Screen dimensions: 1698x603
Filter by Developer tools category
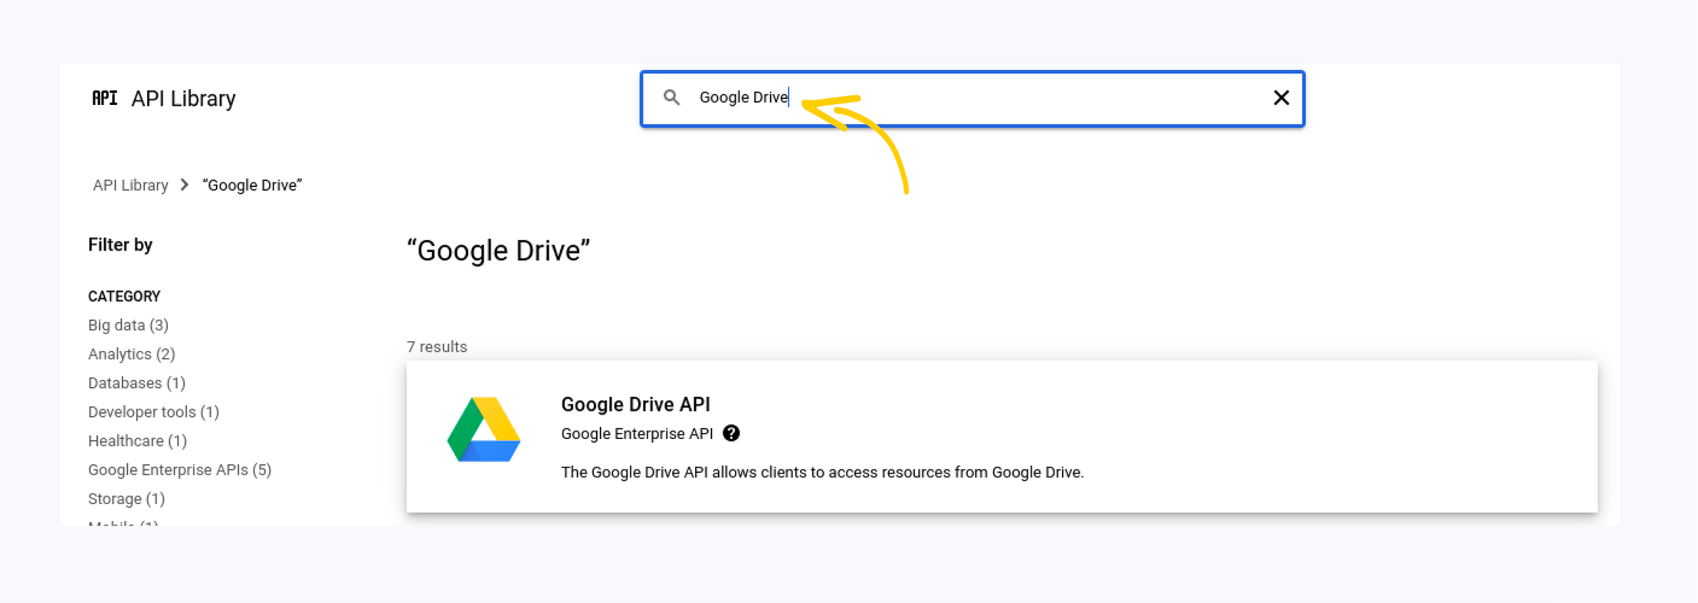pos(154,412)
